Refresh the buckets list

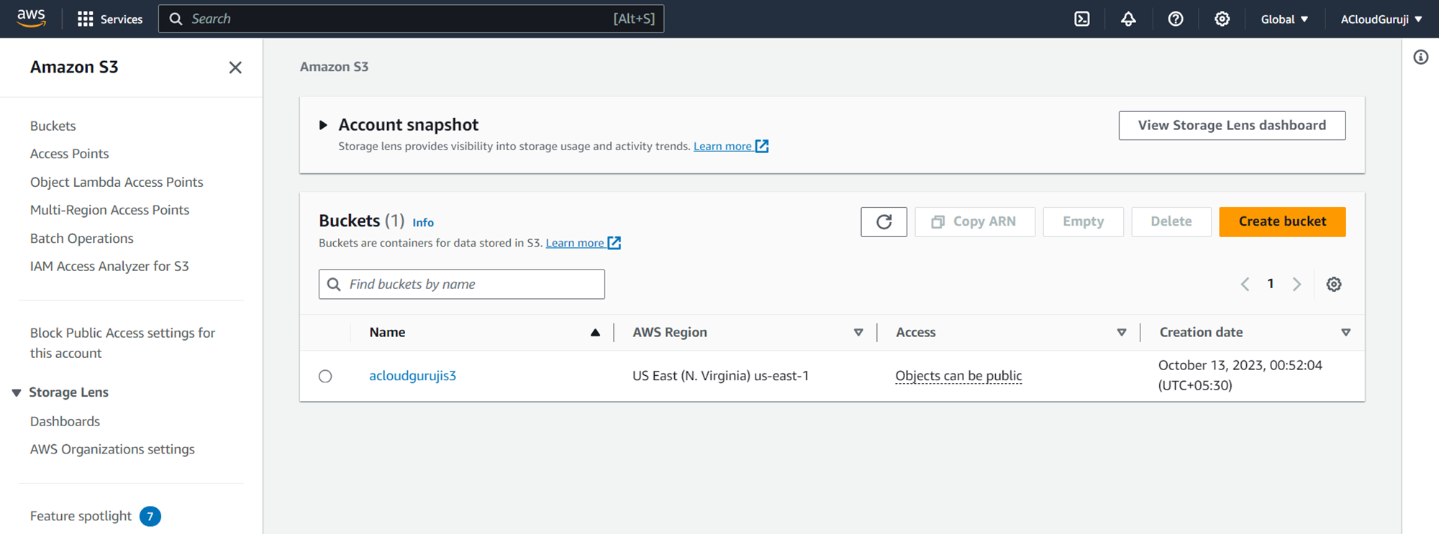pyautogui.click(x=884, y=221)
